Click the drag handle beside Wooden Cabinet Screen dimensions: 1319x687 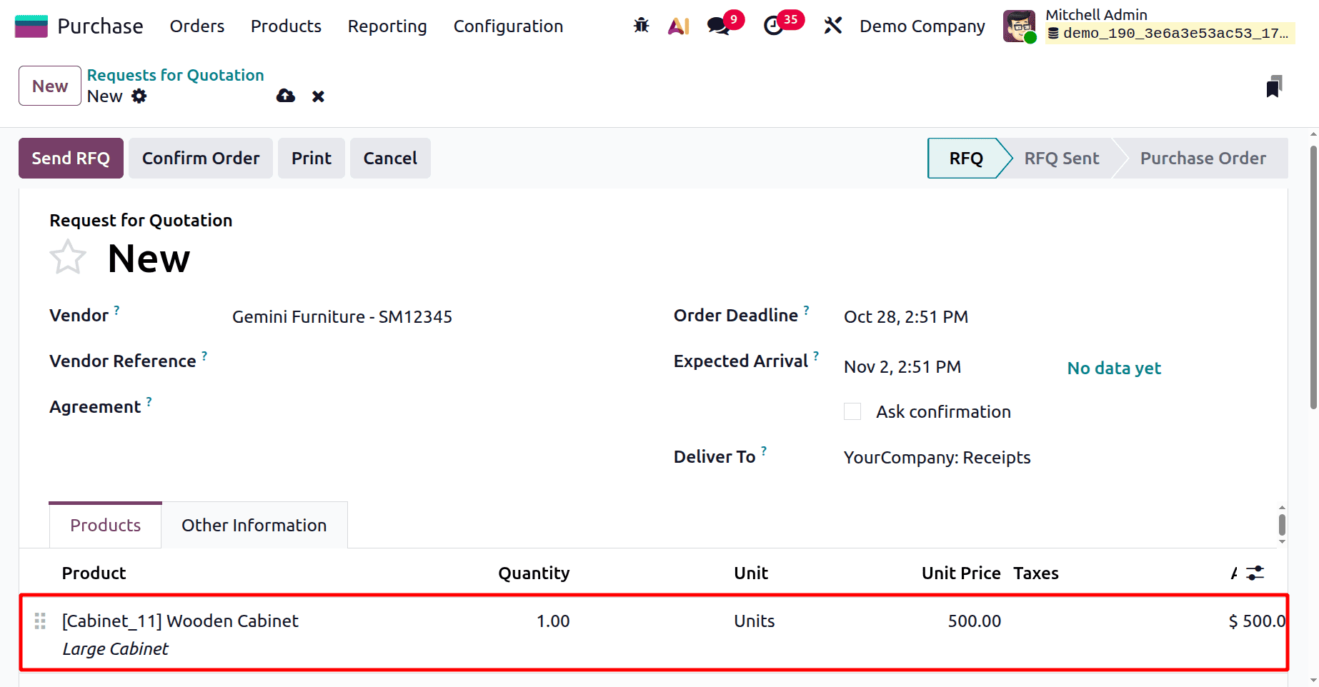point(40,621)
